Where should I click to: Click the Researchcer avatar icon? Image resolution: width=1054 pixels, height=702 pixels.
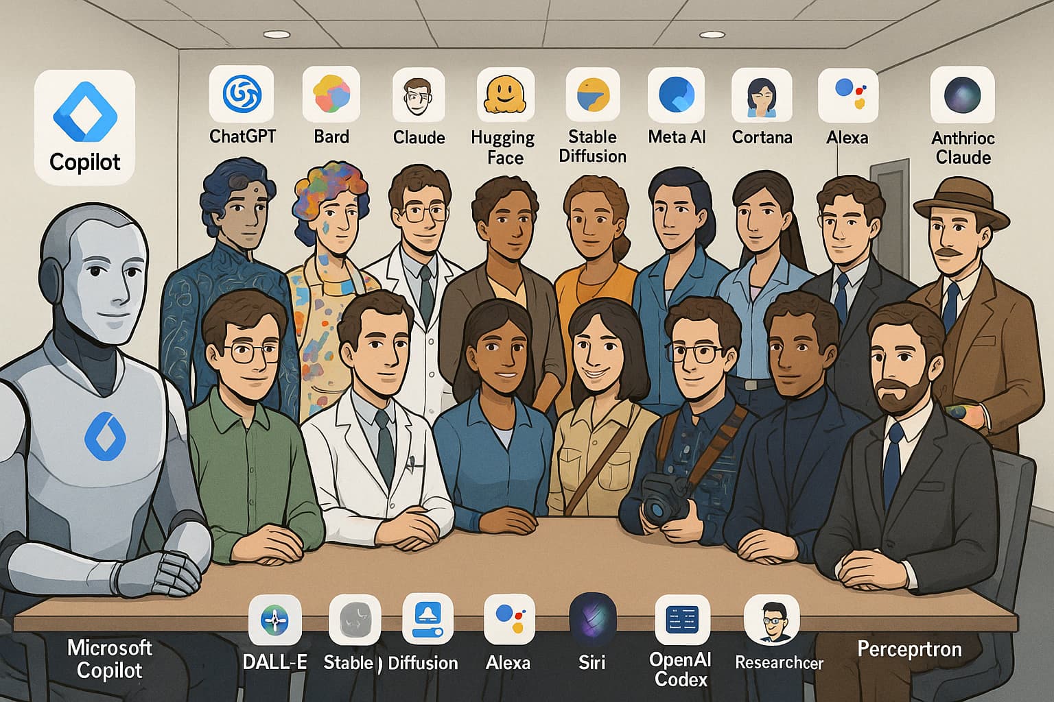point(771,620)
